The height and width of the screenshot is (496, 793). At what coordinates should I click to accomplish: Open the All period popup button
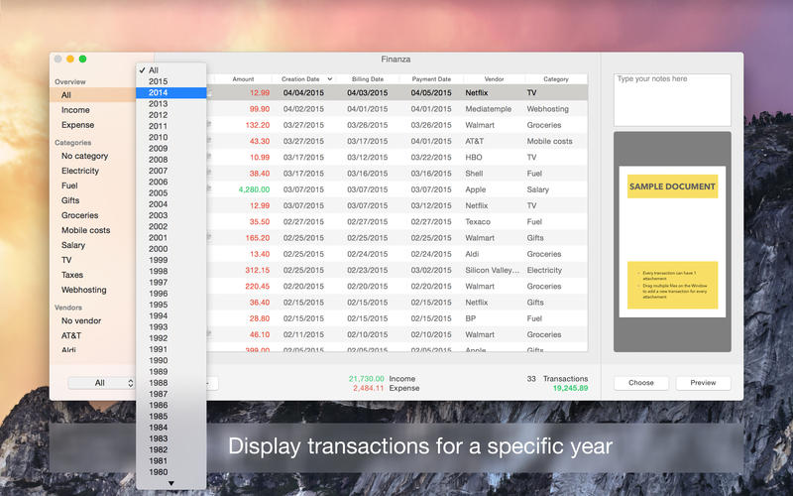click(x=102, y=383)
